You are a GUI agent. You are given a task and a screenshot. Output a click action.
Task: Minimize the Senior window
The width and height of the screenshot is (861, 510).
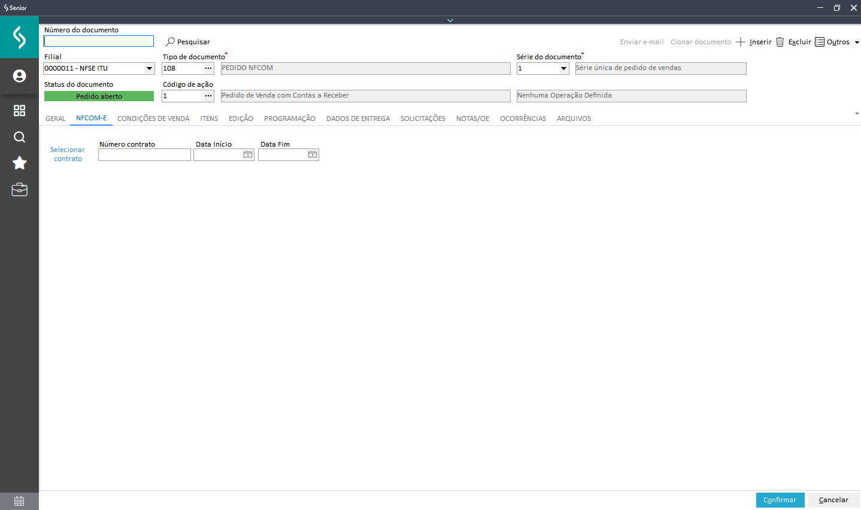(820, 8)
